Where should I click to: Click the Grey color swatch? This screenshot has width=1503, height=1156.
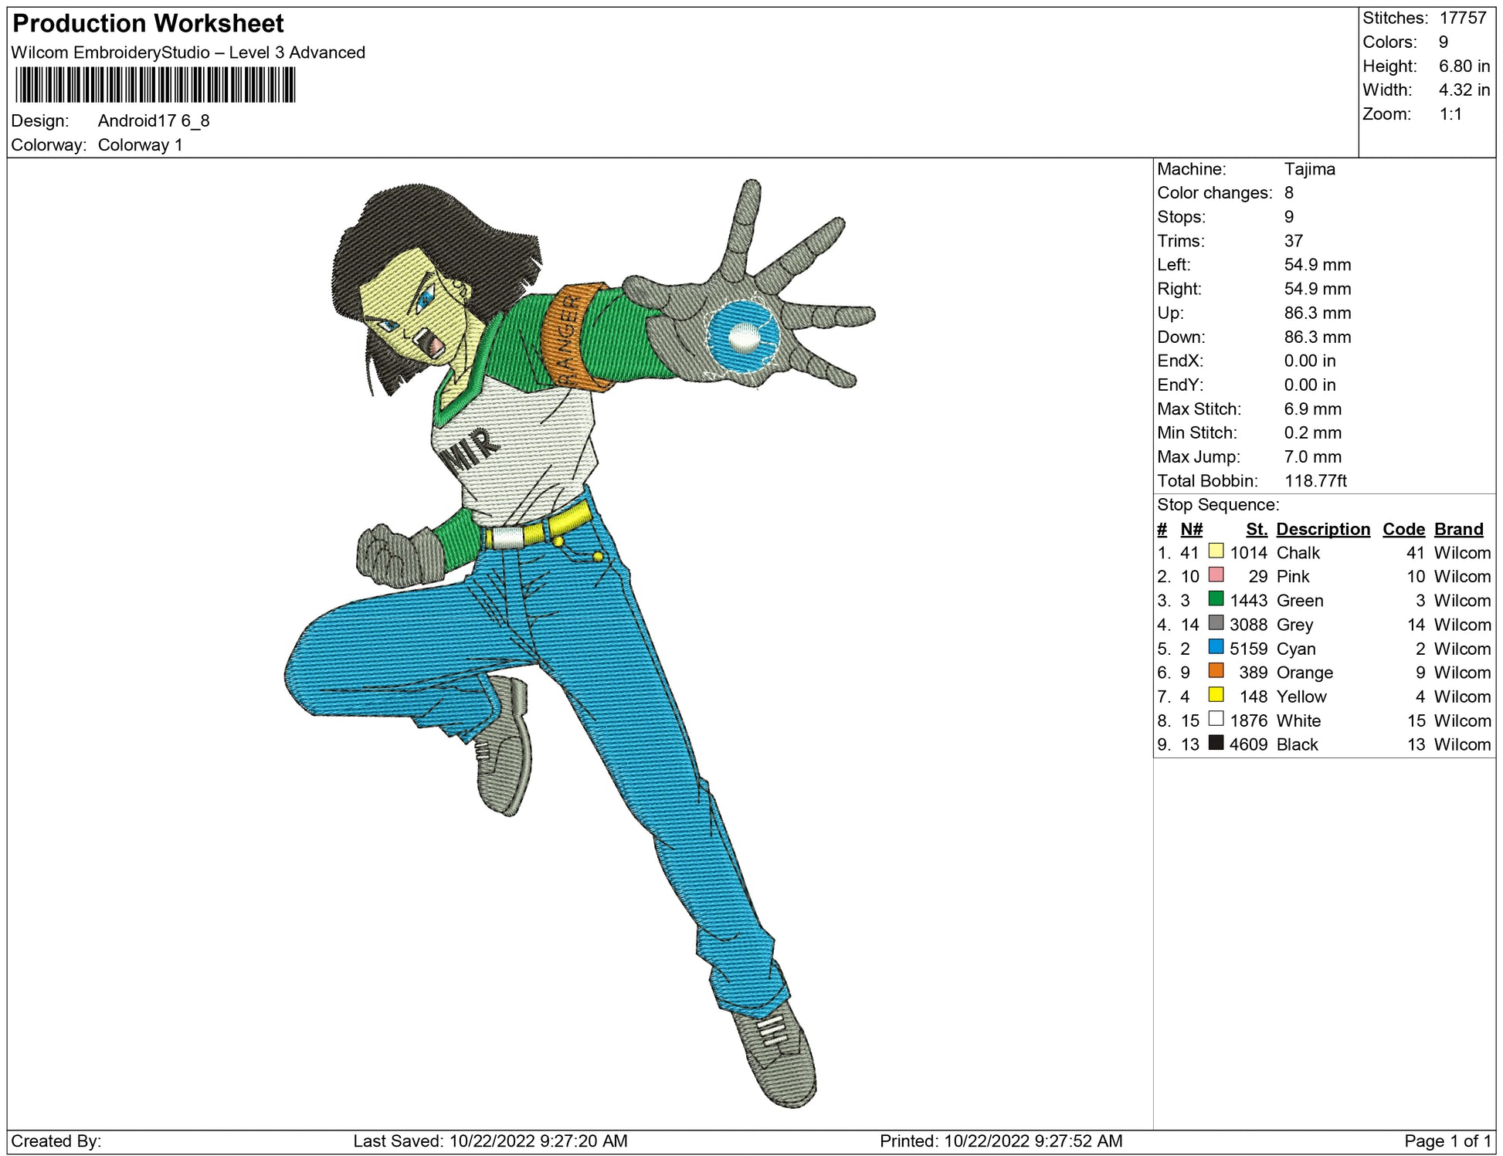point(1216,622)
